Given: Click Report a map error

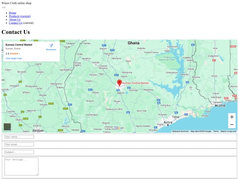Looking at the screenshot, I should pyautogui.click(x=228, y=131).
